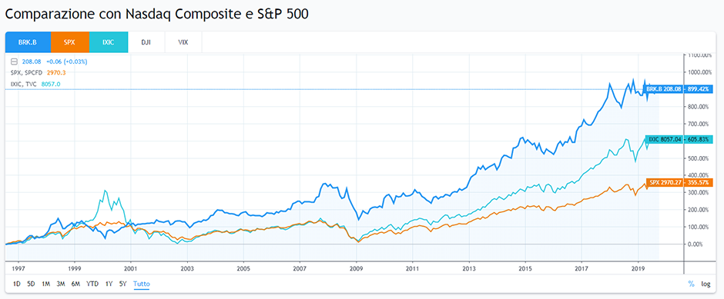Click the SPX, SPCFD legend entry
This screenshot has width=724, height=299.
click(26, 72)
